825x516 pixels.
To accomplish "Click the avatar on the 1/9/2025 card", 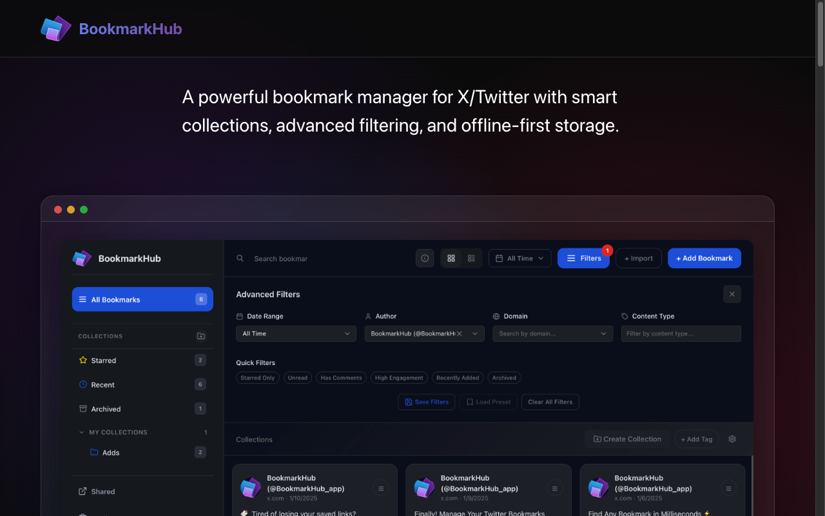I will pos(424,488).
